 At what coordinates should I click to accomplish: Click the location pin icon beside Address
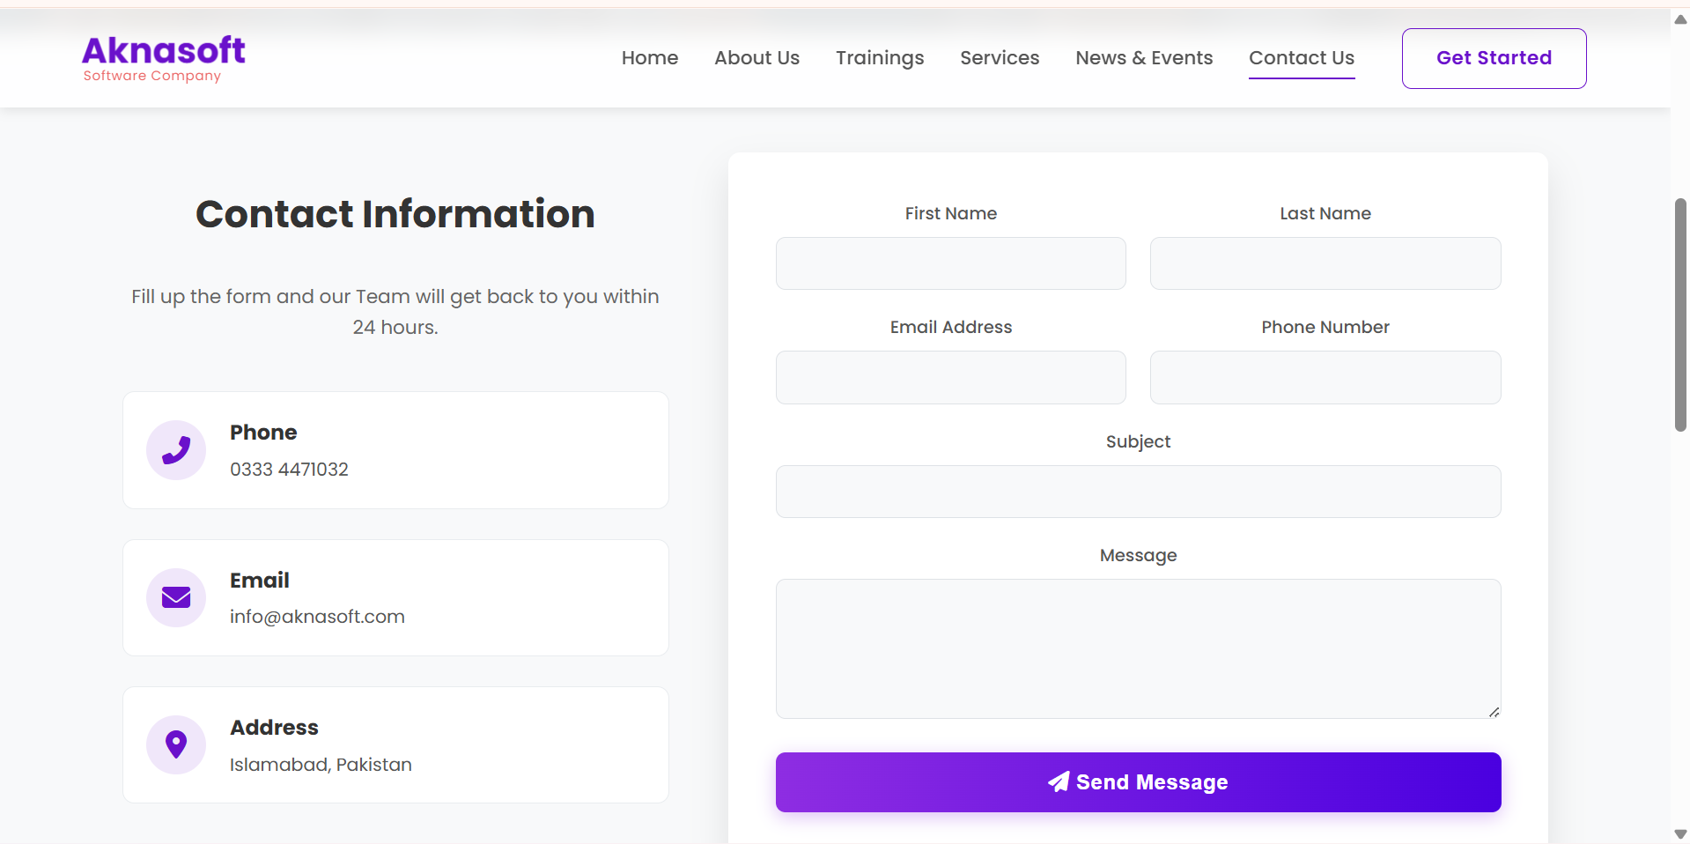point(175,744)
